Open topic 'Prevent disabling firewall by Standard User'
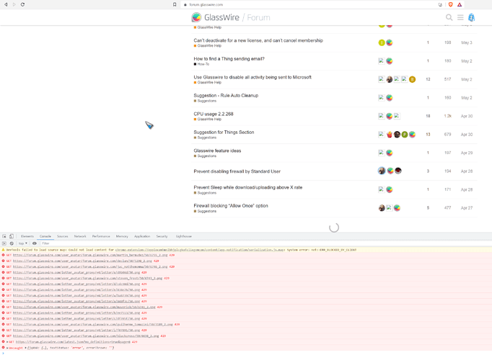 point(237,171)
